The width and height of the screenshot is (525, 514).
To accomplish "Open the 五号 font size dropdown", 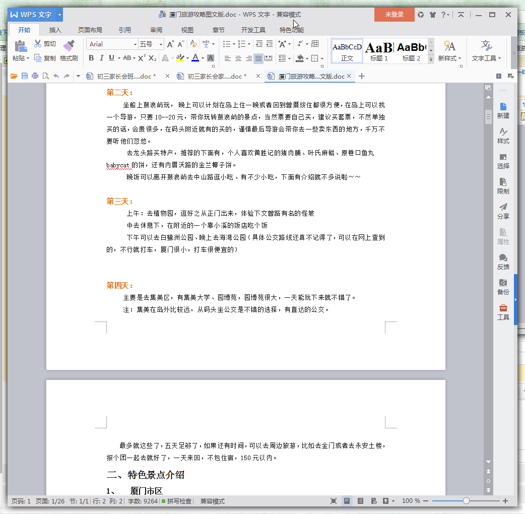I will click(161, 44).
